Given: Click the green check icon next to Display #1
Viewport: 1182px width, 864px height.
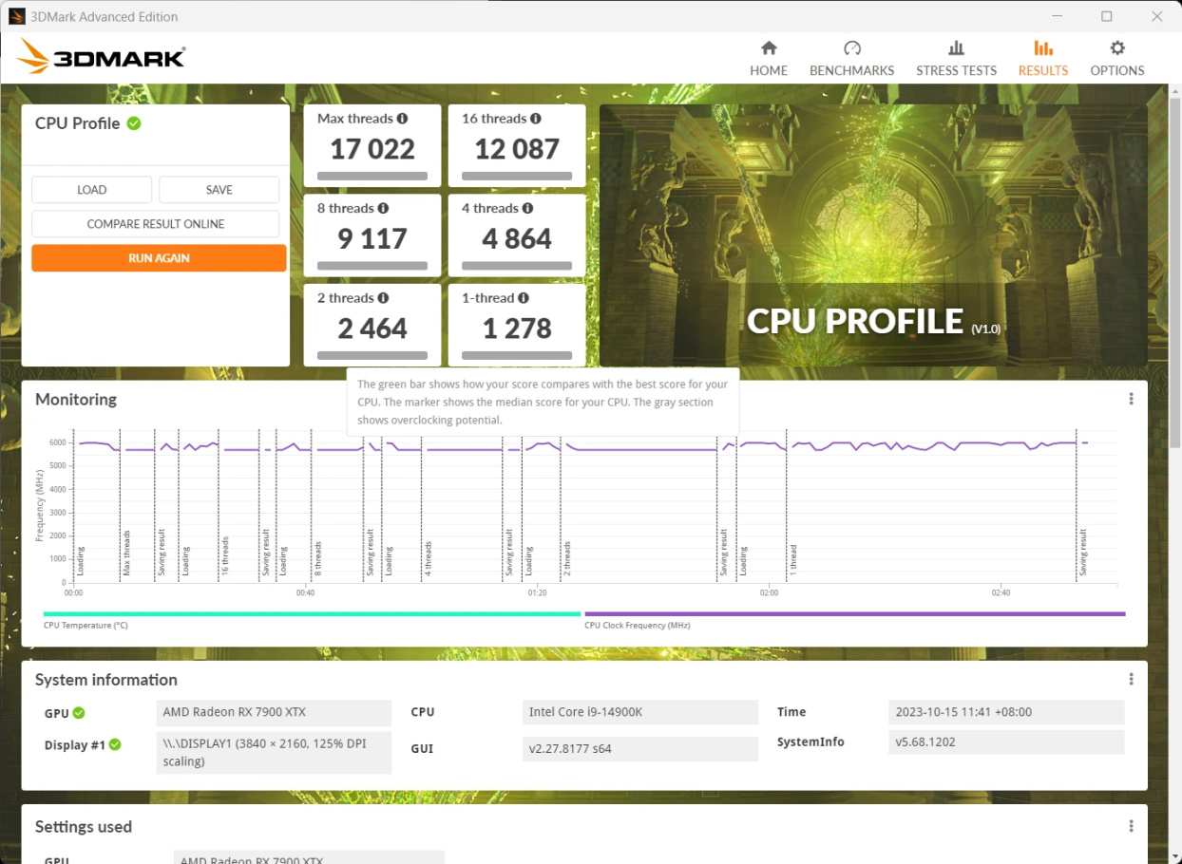Looking at the screenshot, I should pyautogui.click(x=115, y=745).
